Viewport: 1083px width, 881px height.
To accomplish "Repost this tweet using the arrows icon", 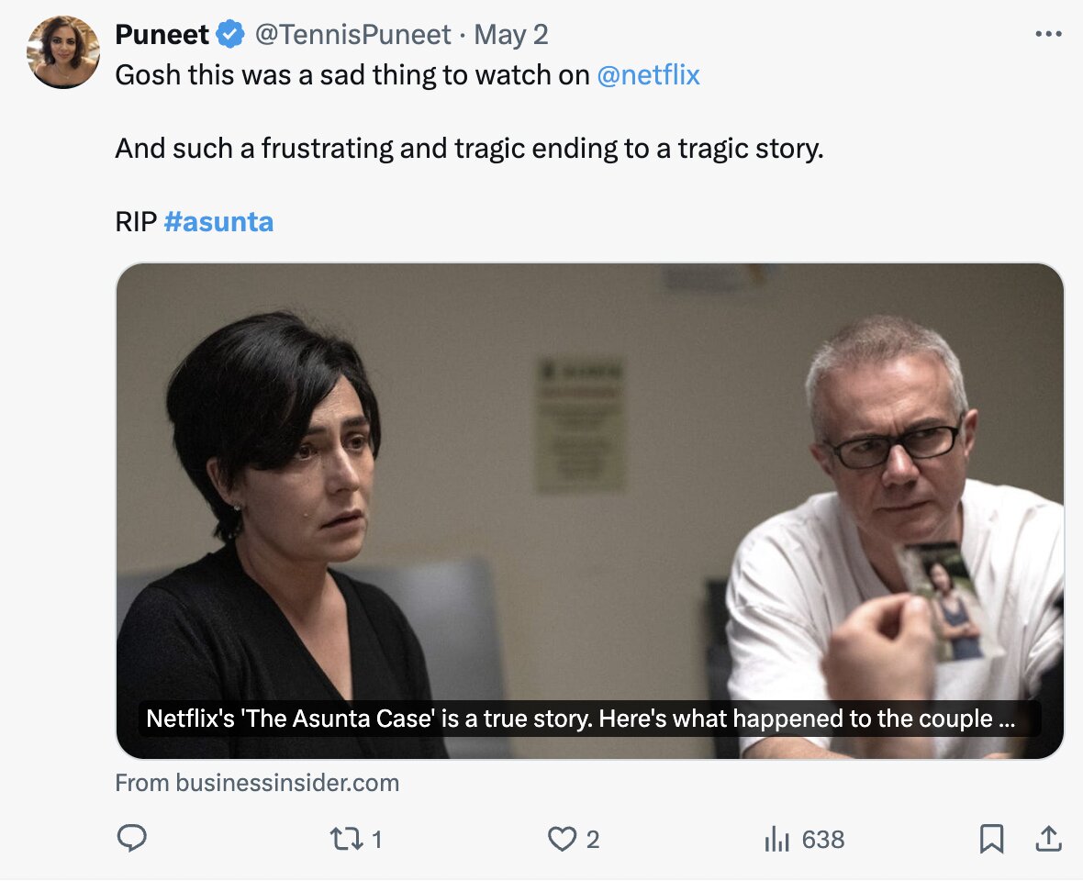I will click(x=343, y=838).
